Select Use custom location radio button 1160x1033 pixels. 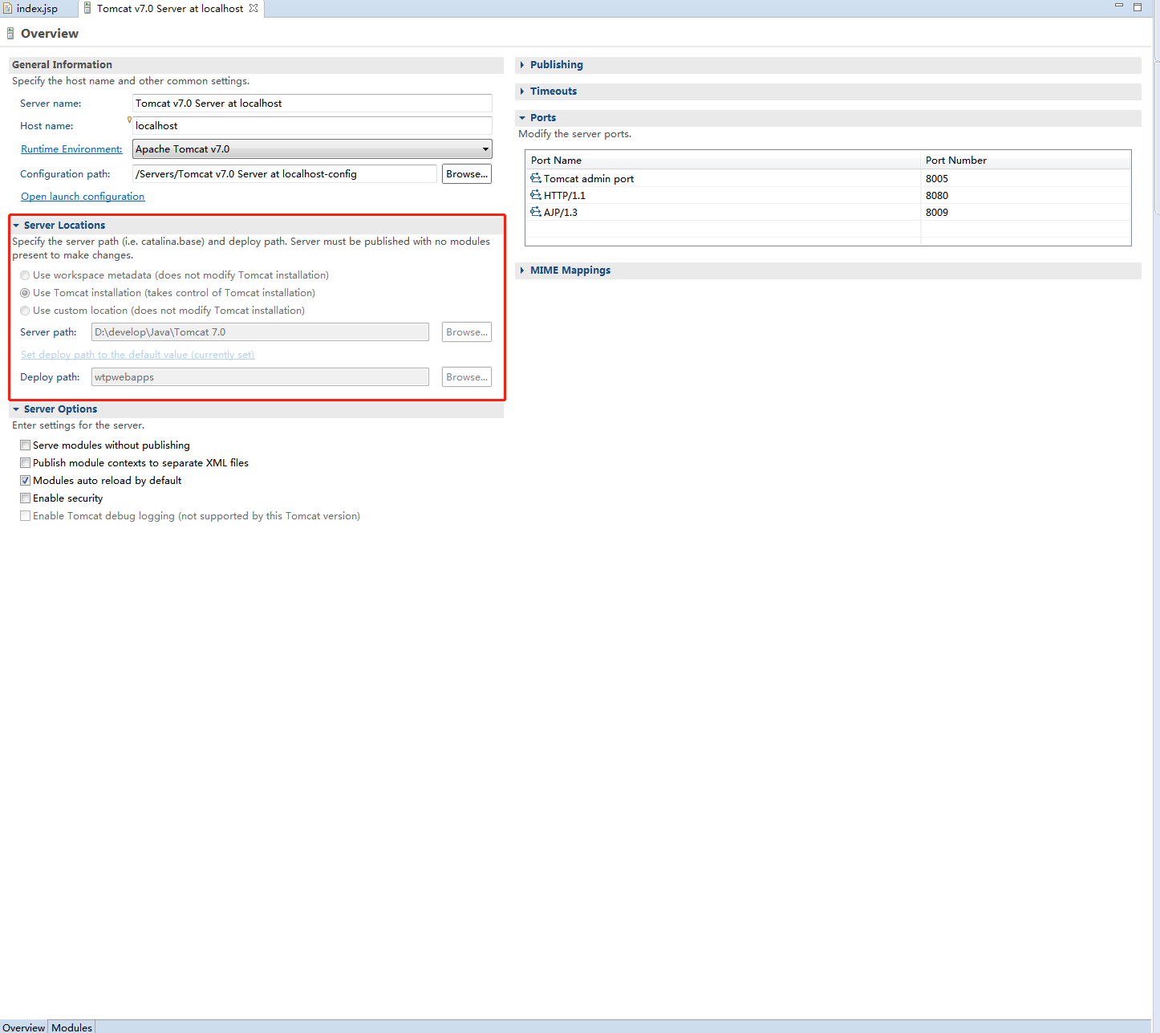(25, 311)
